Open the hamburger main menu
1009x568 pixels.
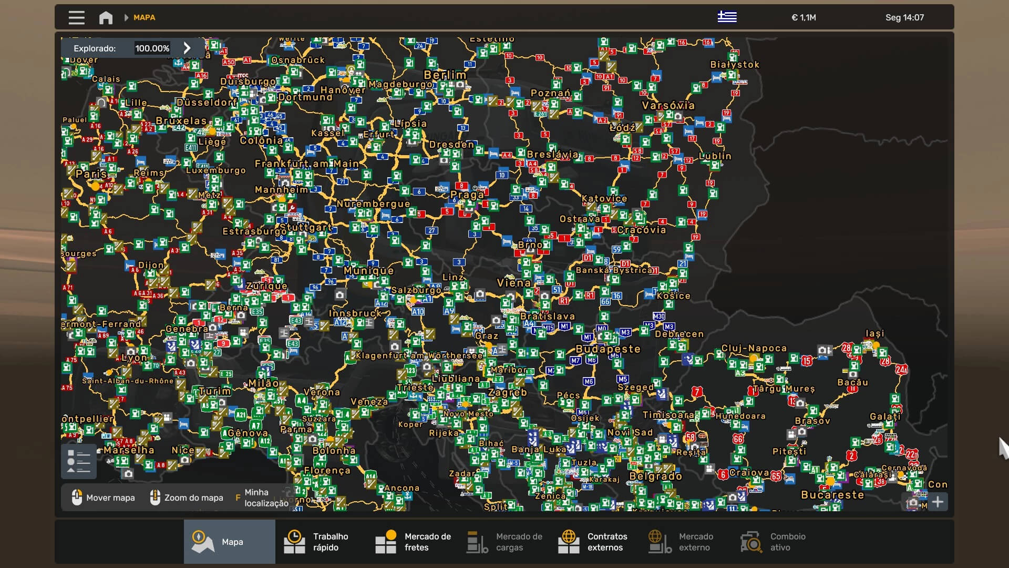76,17
